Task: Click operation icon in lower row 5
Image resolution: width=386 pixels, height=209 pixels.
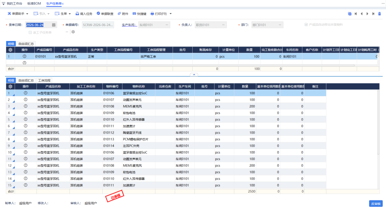Action: (x=25, y=119)
